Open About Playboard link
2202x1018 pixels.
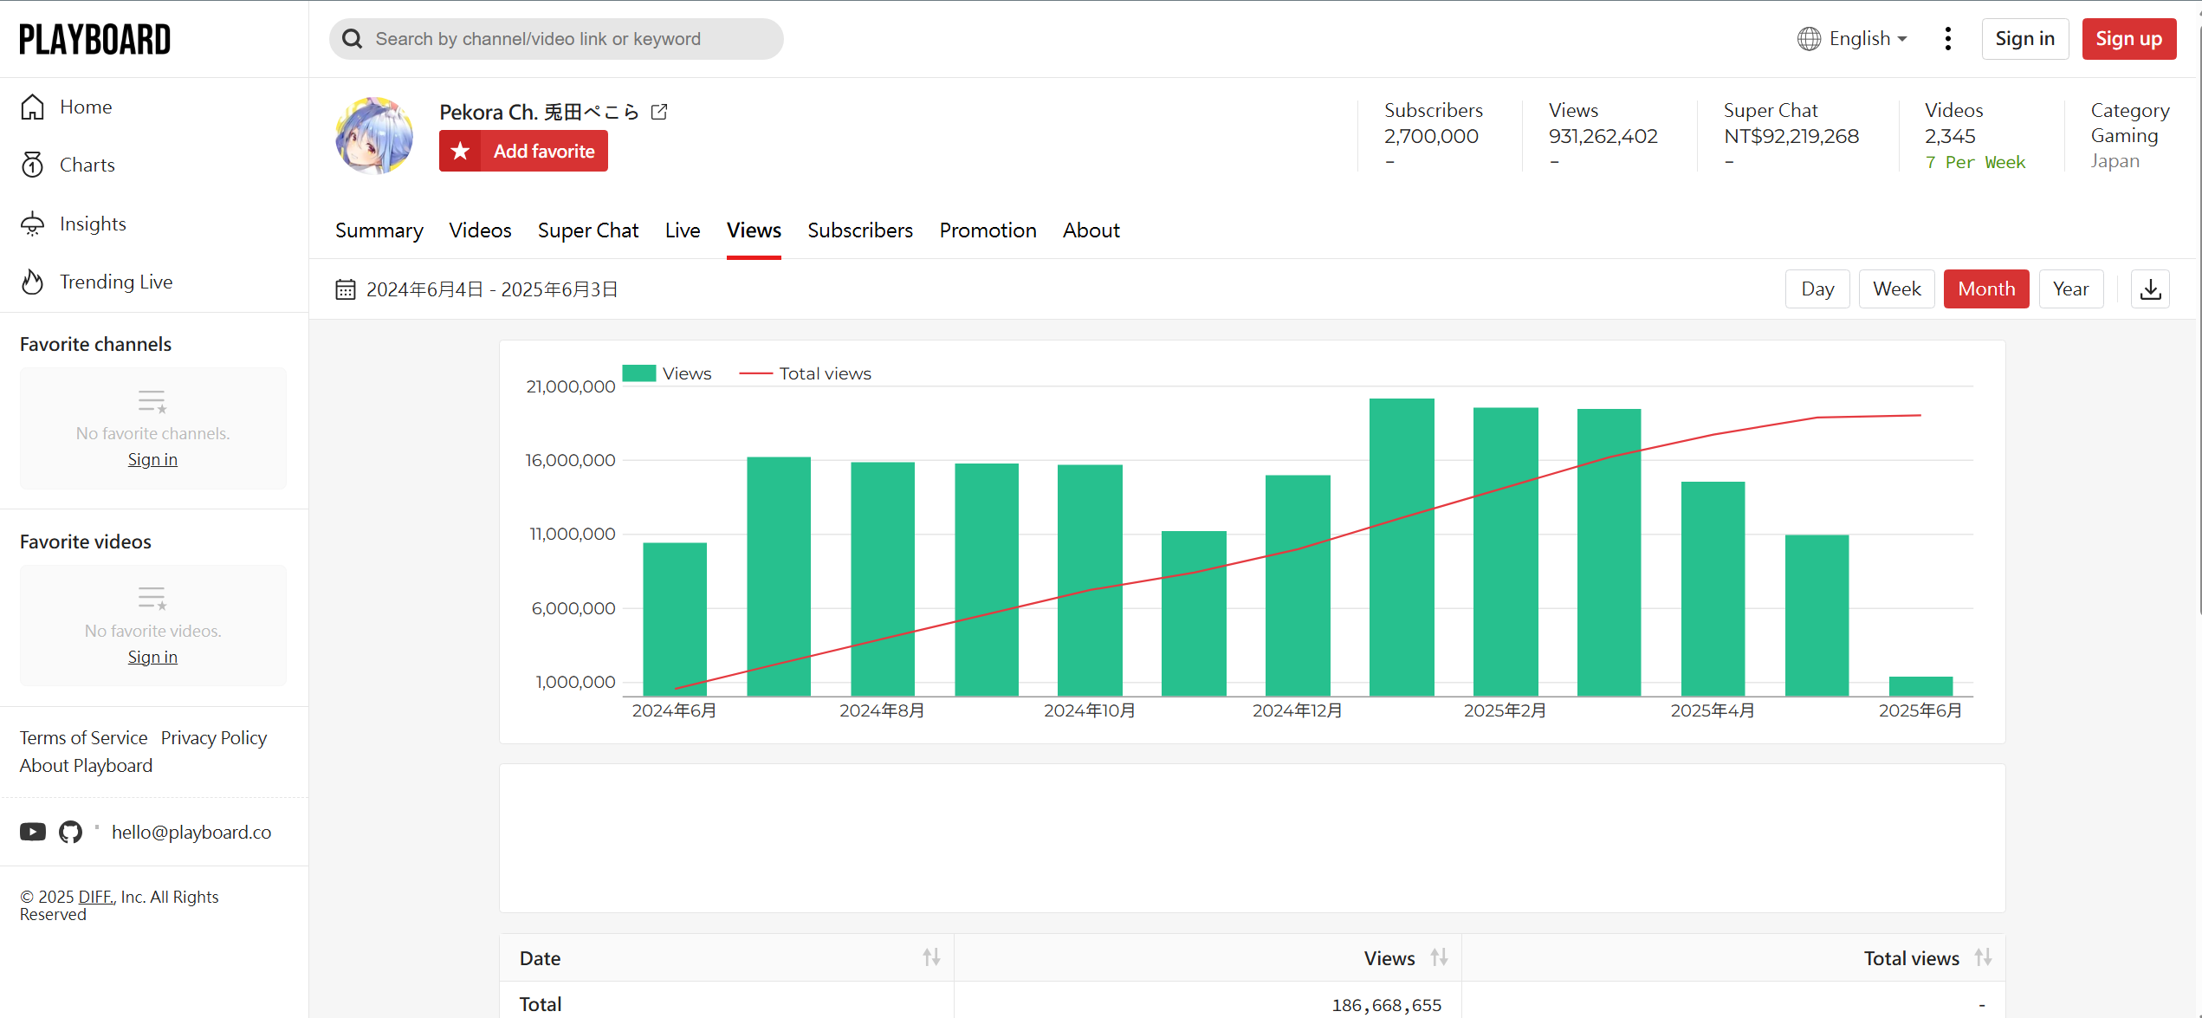tap(86, 765)
